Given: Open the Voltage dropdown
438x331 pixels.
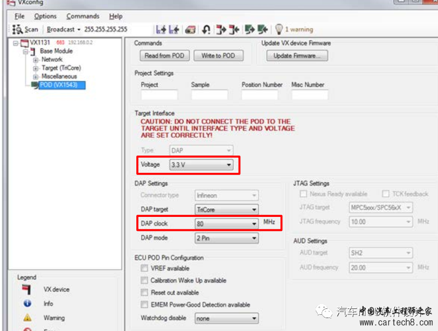Looking at the screenshot, I should (x=201, y=165).
